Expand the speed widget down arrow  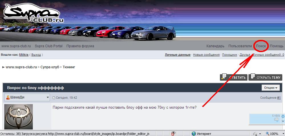click(x=283, y=121)
